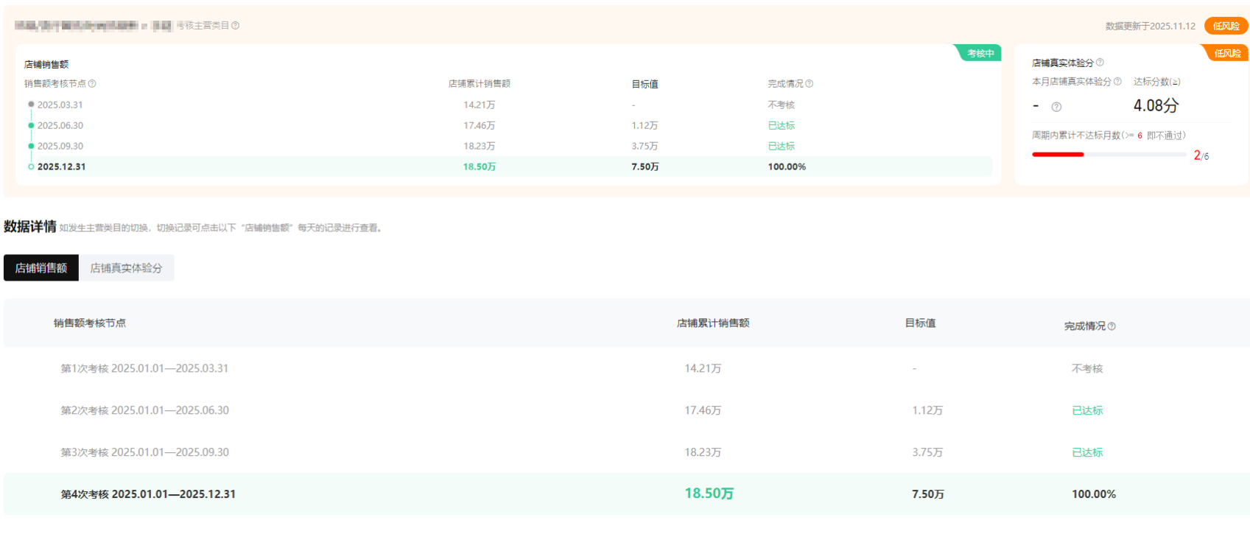Image resolution: width=1250 pixels, height=534 pixels.
Task: Click help icon beside 销售额考核节点 in summary card
Action: click(x=92, y=84)
